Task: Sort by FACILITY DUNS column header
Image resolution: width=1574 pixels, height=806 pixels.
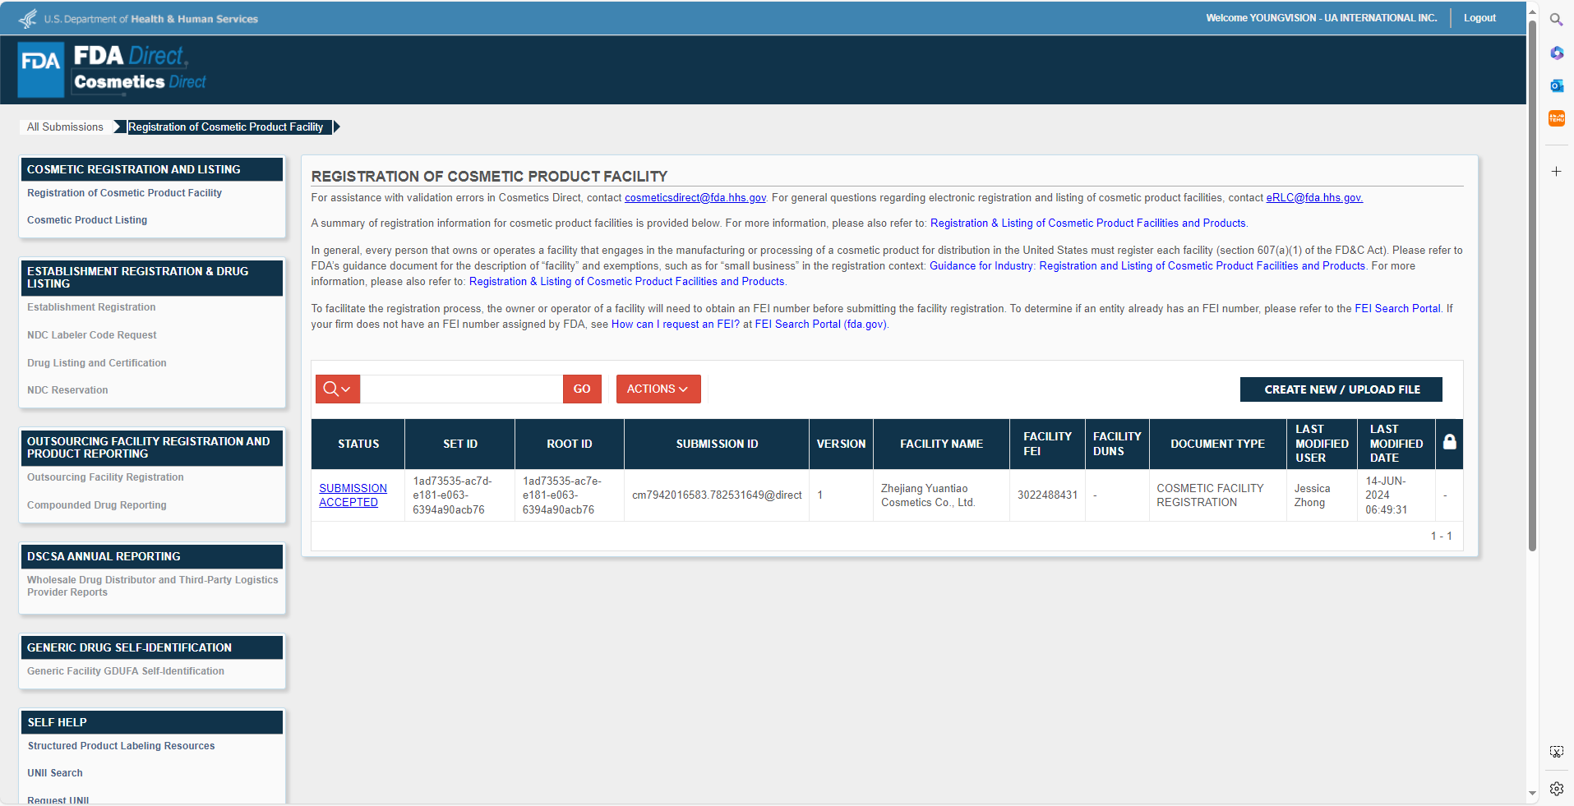Action: tap(1117, 444)
